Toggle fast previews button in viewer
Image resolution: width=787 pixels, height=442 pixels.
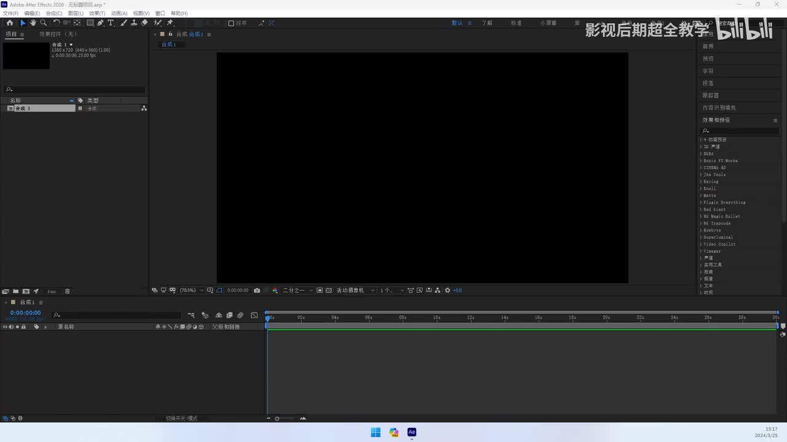420,290
